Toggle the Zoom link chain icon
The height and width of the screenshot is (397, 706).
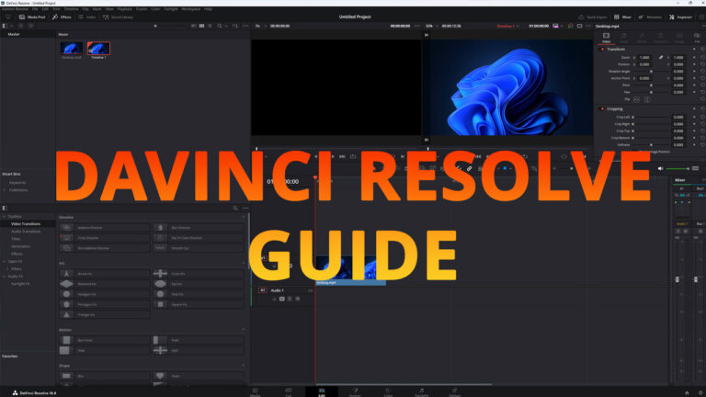tap(661, 58)
